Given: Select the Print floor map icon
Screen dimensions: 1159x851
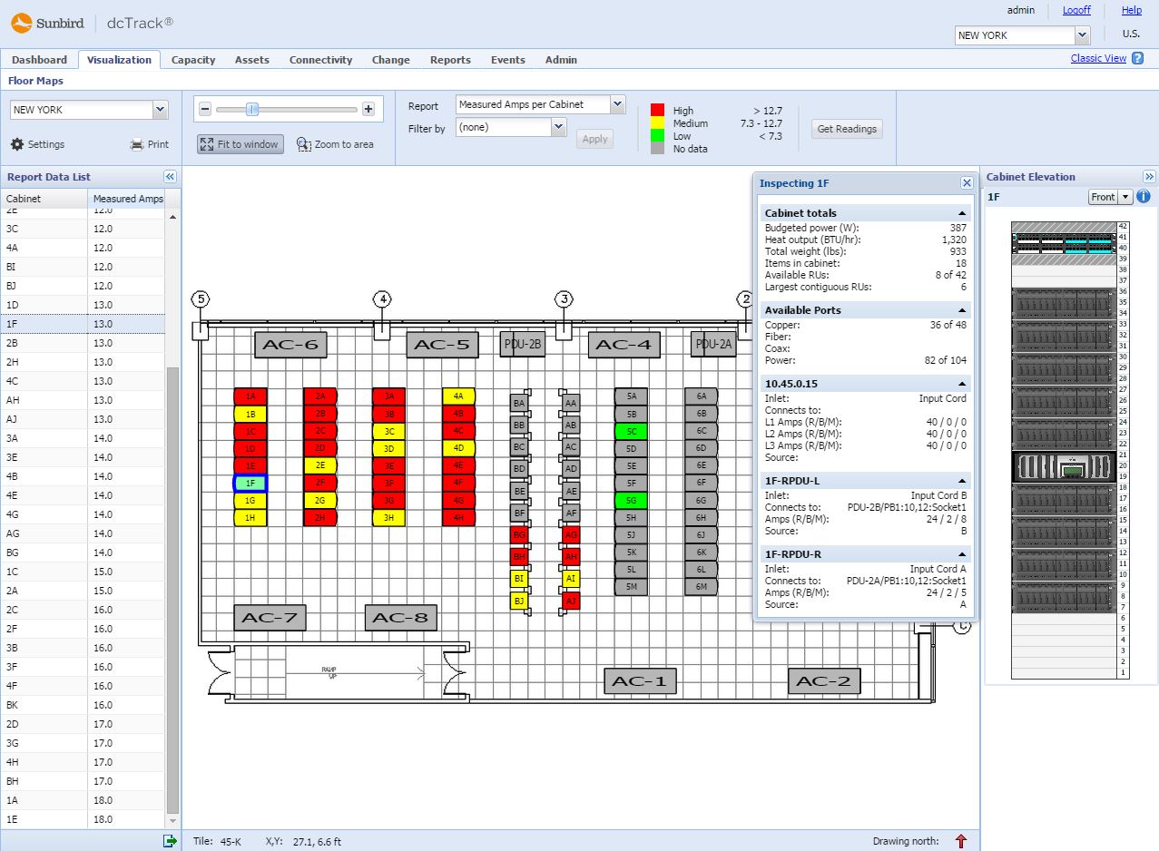Looking at the screenshot, I should (x=147, y=143).
